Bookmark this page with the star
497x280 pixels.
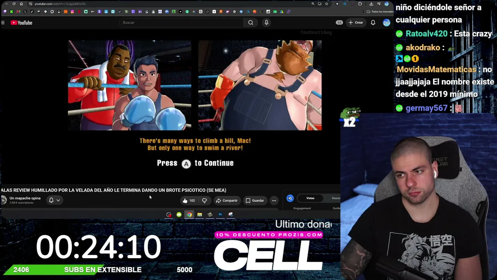point(327,4)
